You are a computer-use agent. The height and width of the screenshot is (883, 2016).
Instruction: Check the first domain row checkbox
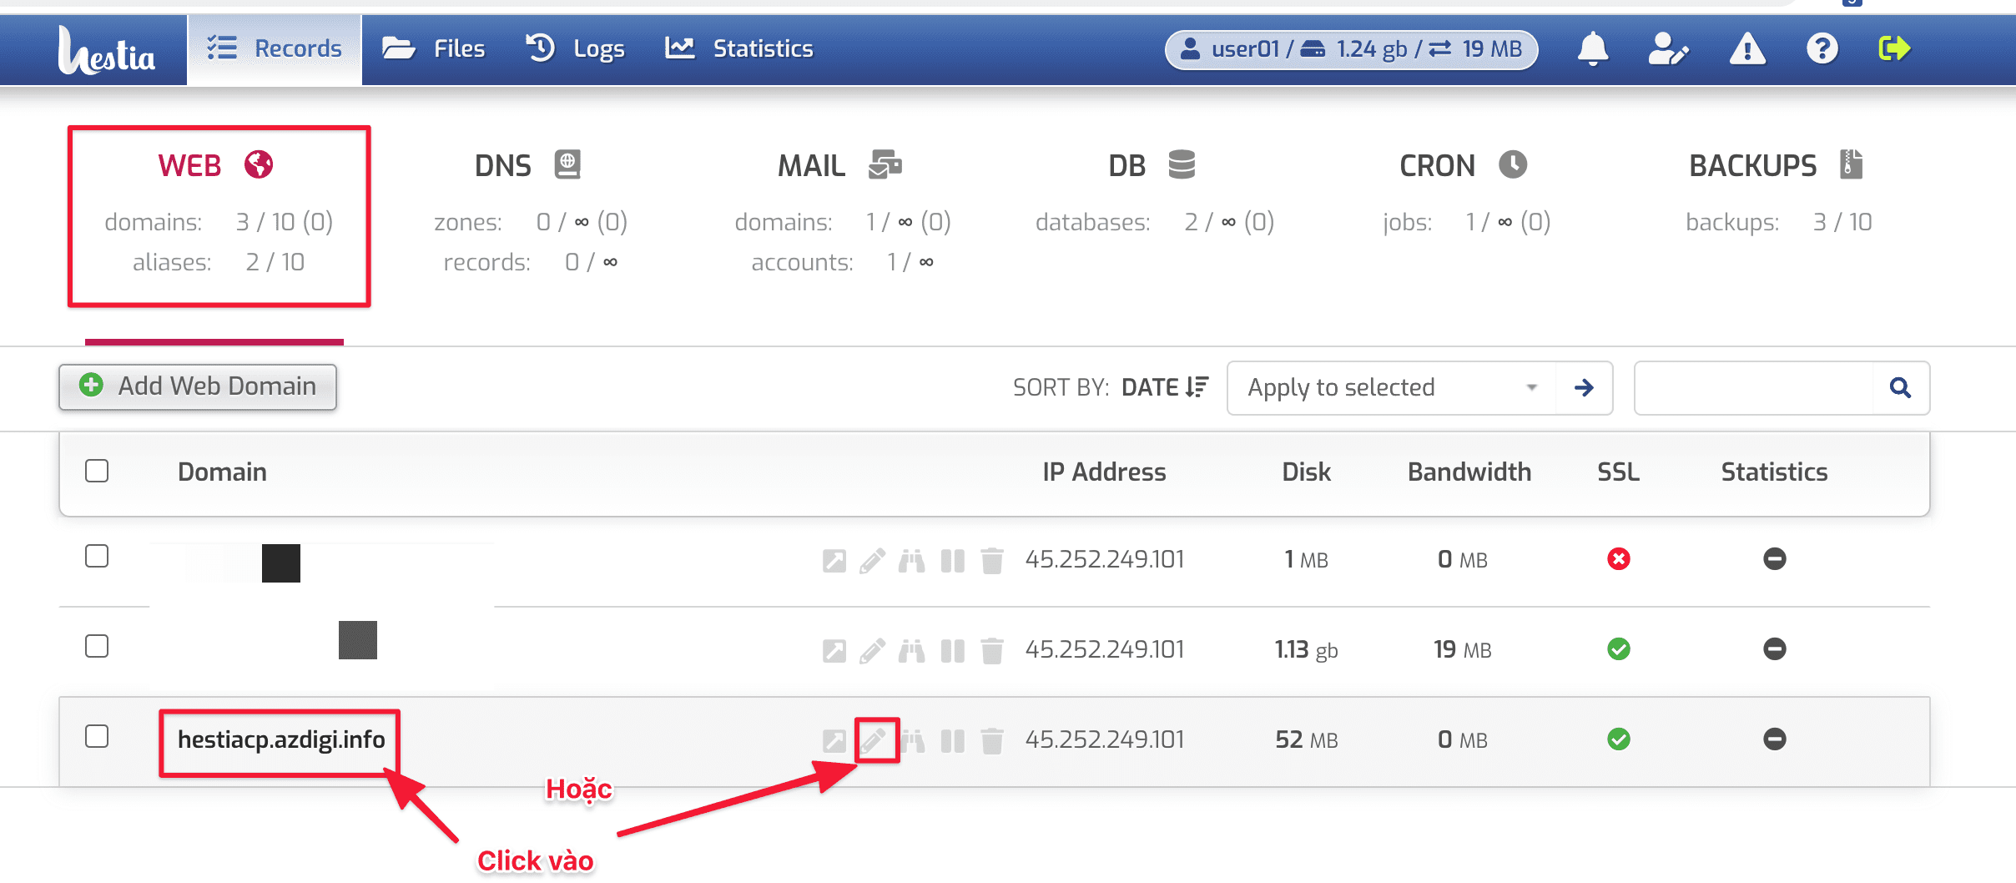coord(96,555)
